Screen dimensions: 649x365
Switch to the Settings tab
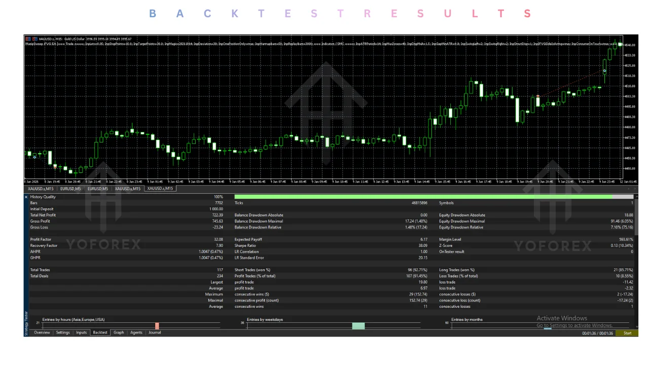tap(63, 333)
